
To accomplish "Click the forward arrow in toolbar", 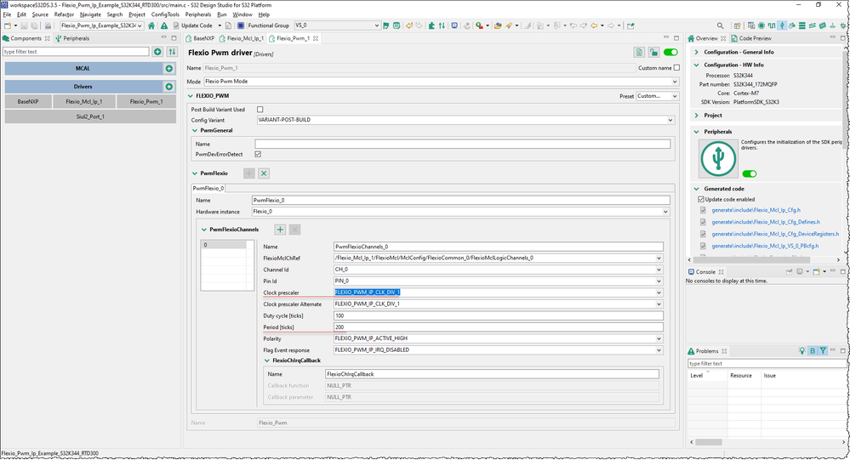I will pos(611,26).
